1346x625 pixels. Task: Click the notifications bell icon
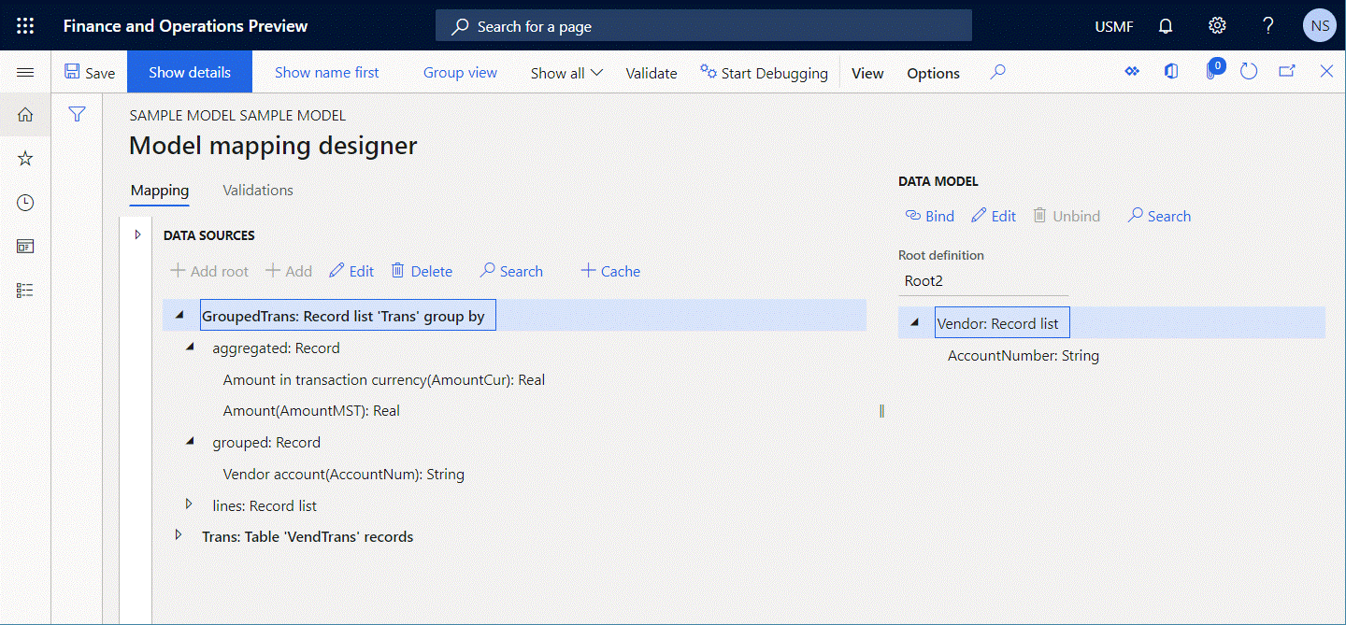[1166, 26]
